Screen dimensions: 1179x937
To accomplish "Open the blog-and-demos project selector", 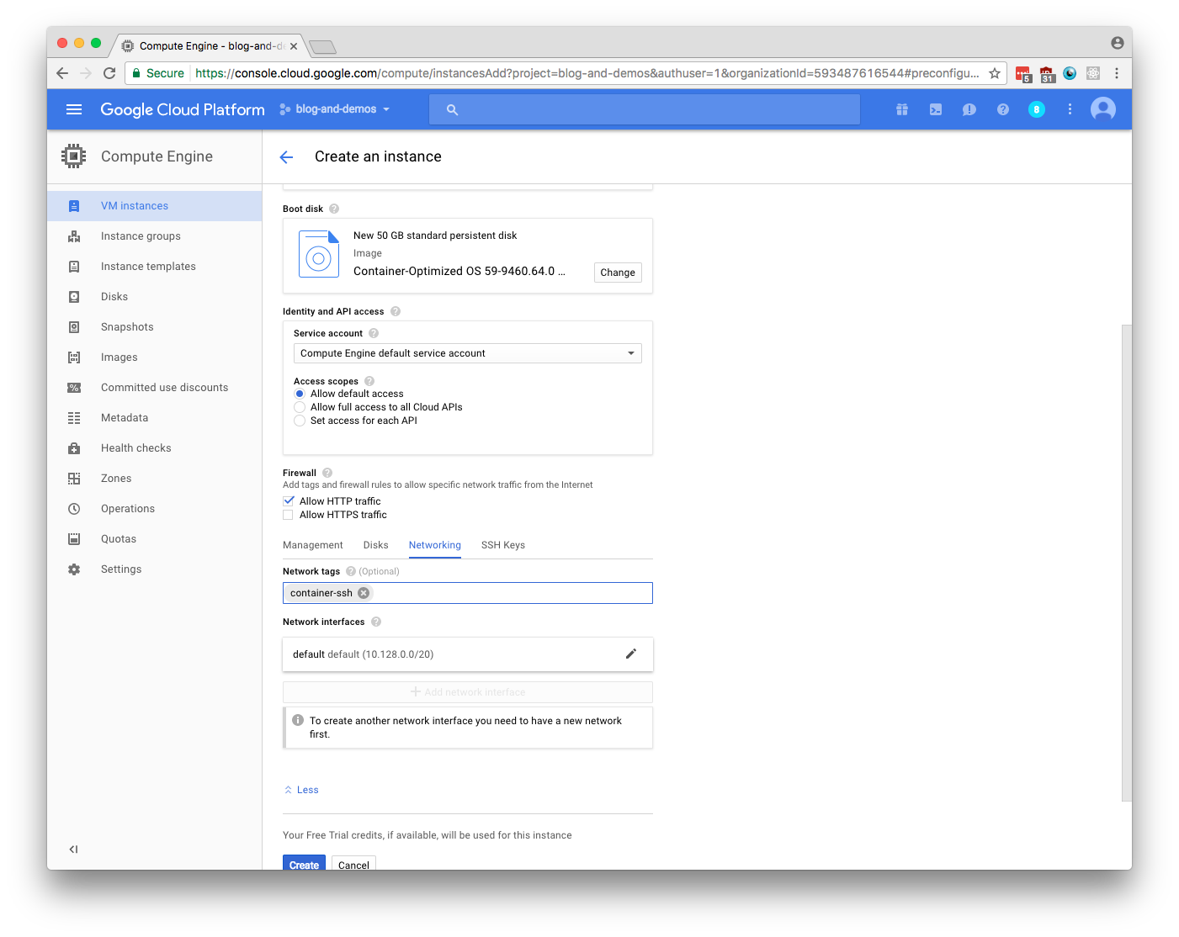I will point(335,109).
